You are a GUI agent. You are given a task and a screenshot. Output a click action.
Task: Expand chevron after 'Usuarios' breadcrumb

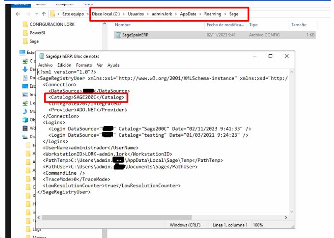point(148,14)
